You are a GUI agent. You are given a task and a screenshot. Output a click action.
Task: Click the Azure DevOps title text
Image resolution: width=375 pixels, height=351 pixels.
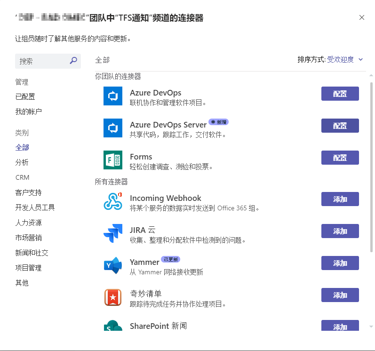pos(155,93)
